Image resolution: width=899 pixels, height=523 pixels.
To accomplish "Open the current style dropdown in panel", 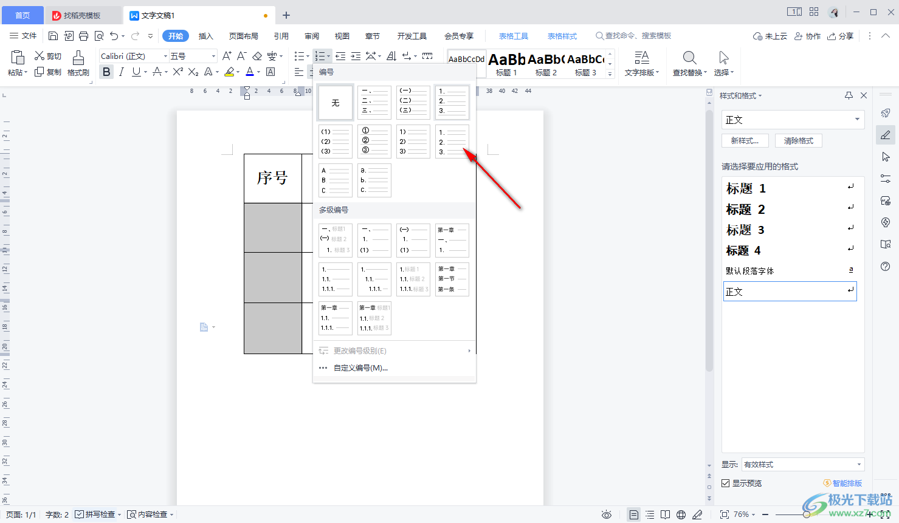I will pyautogui.click(x=858, y=120).
